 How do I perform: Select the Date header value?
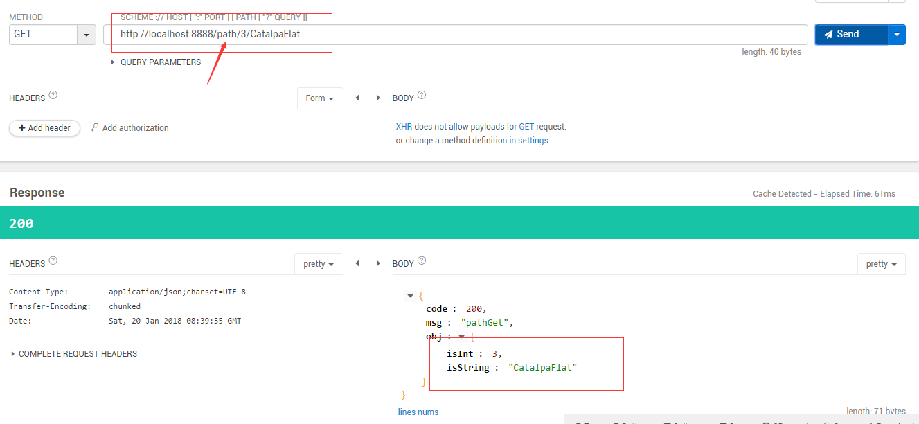point(175,321)
